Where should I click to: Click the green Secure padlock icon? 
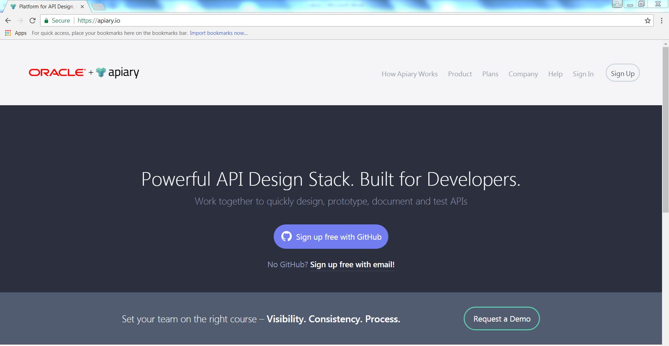(x=46, y=21)
